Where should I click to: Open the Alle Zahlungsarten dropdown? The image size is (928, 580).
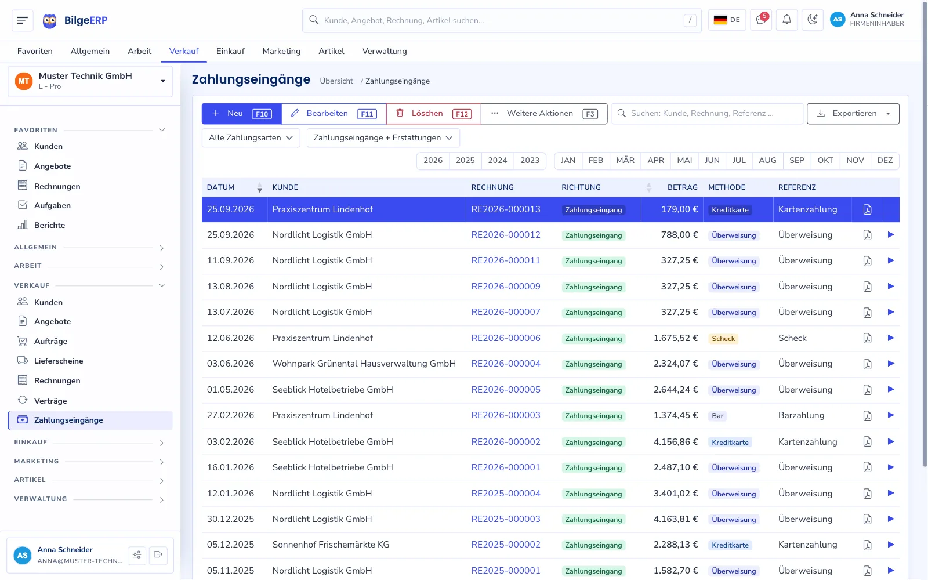point(251,138)
